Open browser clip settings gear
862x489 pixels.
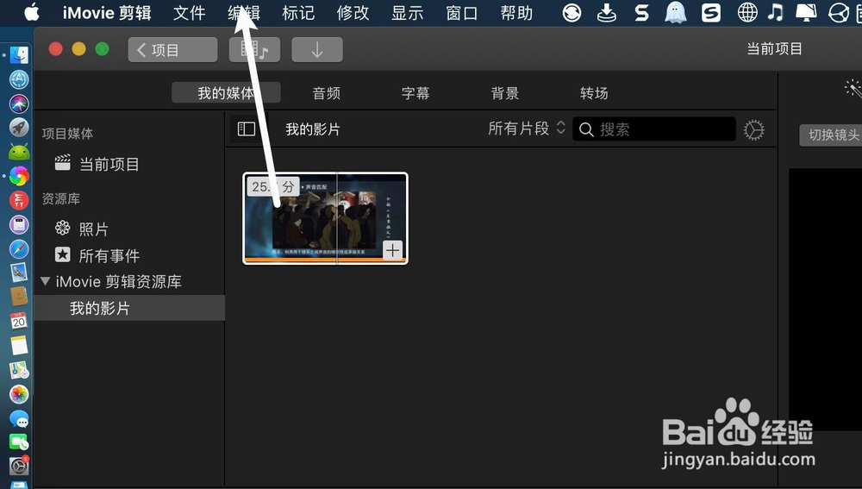[x=753, y=130]
